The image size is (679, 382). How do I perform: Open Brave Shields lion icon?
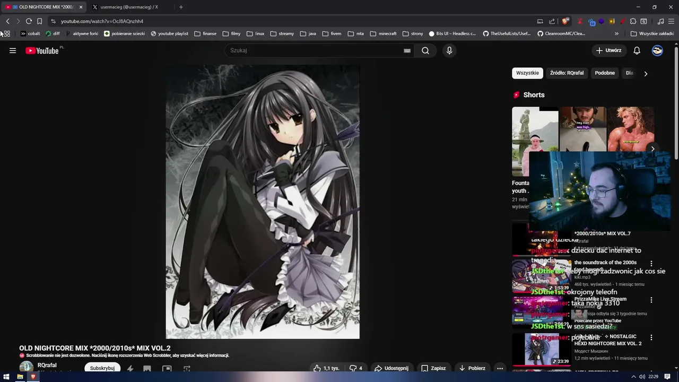(x=565, y=21)
